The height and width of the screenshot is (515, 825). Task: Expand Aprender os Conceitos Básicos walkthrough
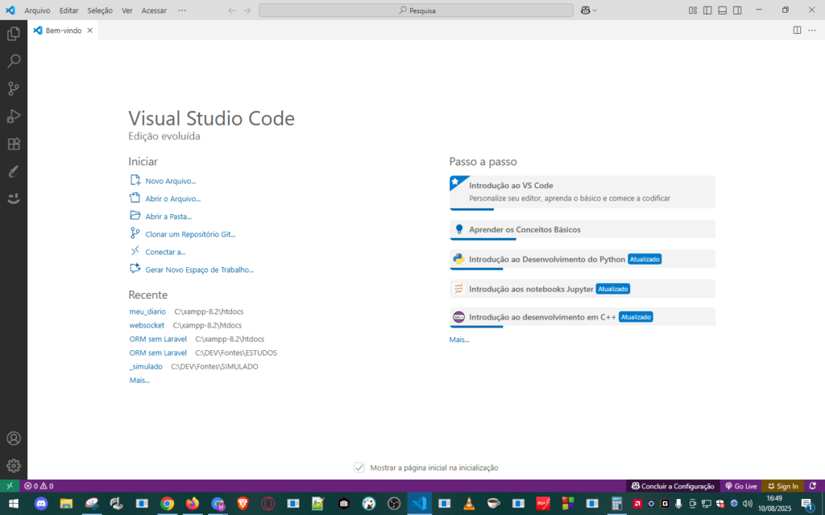pos(524,229)
